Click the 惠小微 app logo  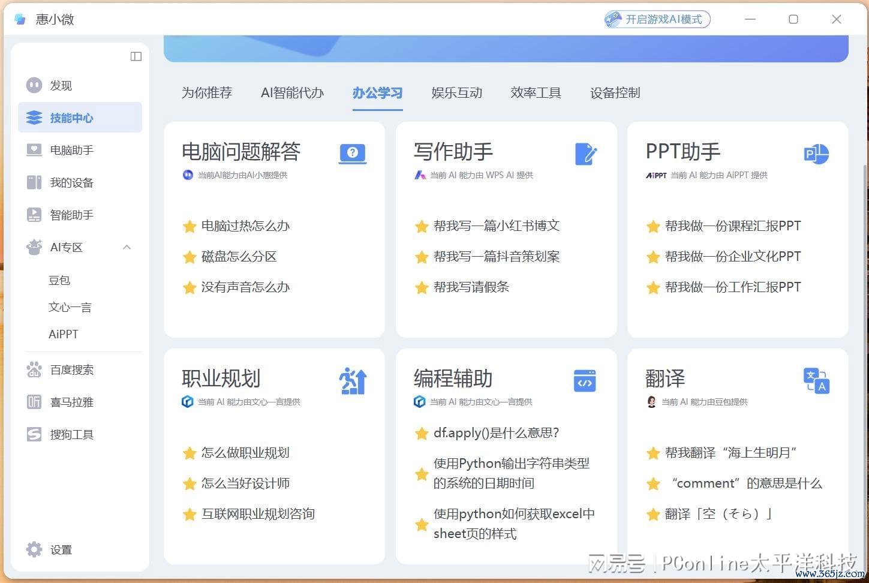(20, 19)
